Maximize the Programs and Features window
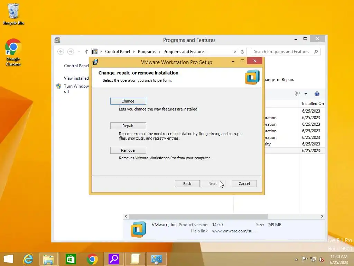Screen dimensions: 354x266 click(x=305, y=39)
